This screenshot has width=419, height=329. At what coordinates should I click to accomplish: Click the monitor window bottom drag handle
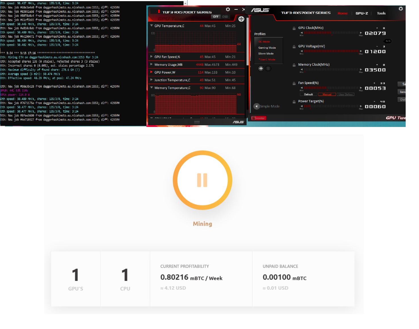197,122
